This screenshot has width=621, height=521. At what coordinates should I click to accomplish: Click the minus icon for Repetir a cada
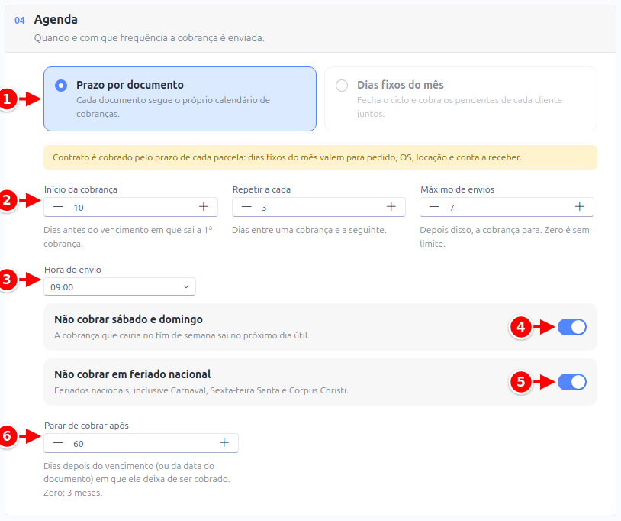click(x=246, y=207)
